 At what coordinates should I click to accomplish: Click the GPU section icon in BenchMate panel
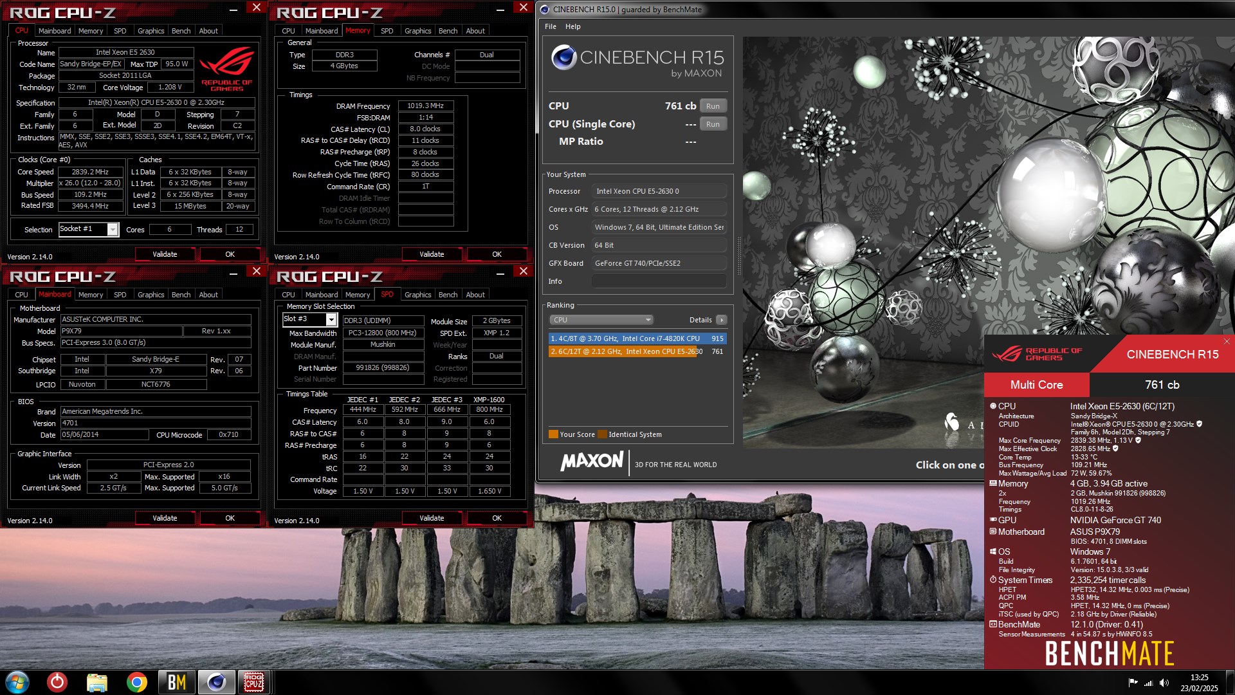click(993, 520)
